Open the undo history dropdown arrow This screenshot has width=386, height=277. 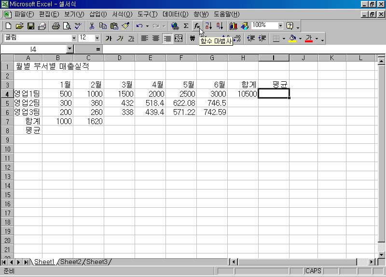[x=147, y=26]
